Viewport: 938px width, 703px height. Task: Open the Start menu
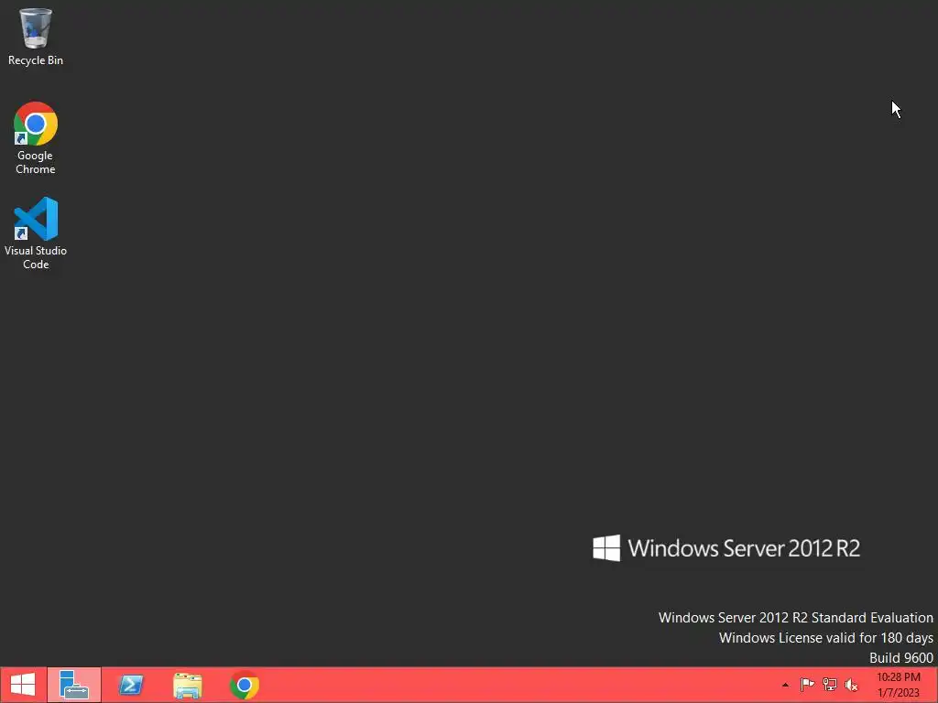(23, 685)
